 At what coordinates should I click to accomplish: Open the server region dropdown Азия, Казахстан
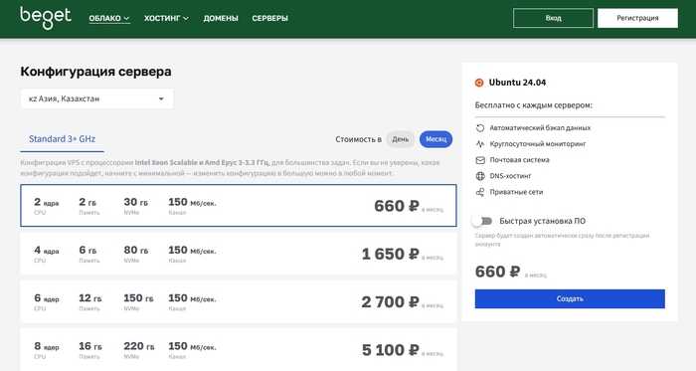[x=96, y=98]
